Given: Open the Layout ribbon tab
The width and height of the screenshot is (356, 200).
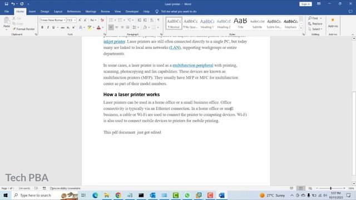Looking at the screenshot, I should 58,11.
